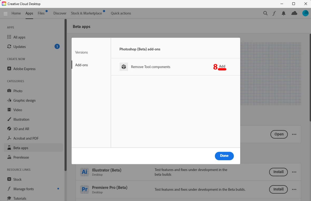Click the Tutorials graduation cap icon
The width and height of the screenshot is (311, 201).
click(x=9, y=198)
